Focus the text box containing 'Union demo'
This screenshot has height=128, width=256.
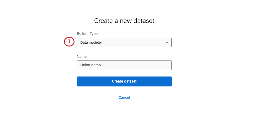point(124,65)
